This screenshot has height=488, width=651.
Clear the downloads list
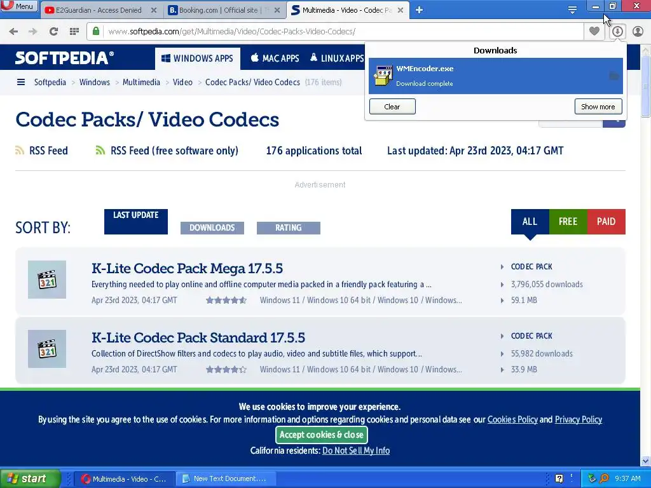tap(392, 107)
